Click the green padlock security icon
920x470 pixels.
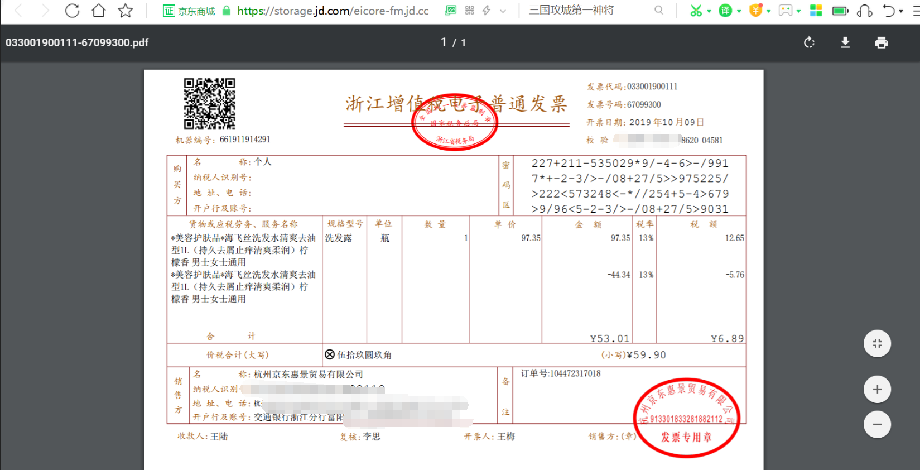tap(227, 11)
